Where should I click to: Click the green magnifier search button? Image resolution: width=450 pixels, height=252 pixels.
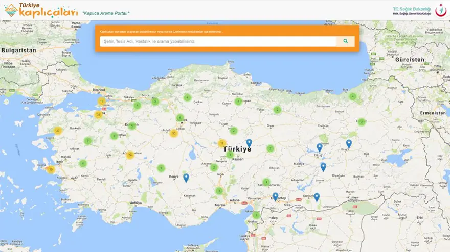click(345, 41)
